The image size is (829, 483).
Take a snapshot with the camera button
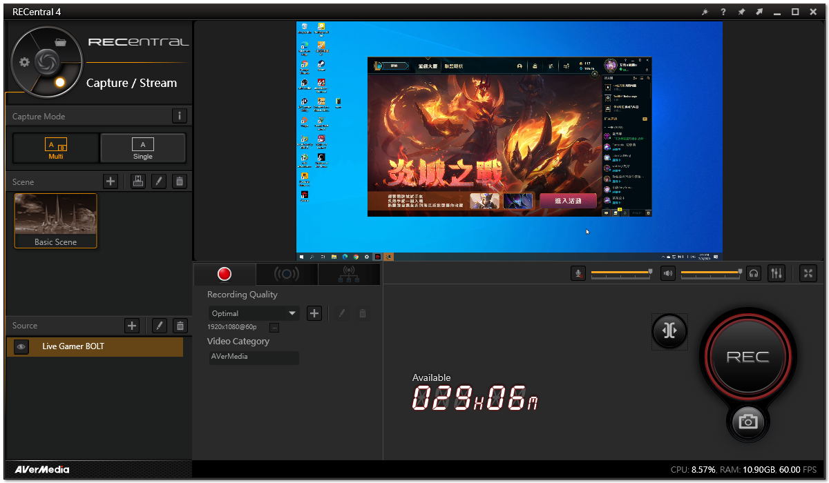pos(747,421)
